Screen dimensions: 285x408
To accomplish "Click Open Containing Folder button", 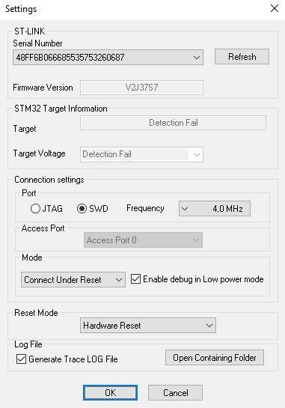I will (x=215, y=358).
